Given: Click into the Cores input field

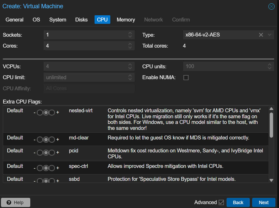Looking at the screenshot, I should (85, 46).
